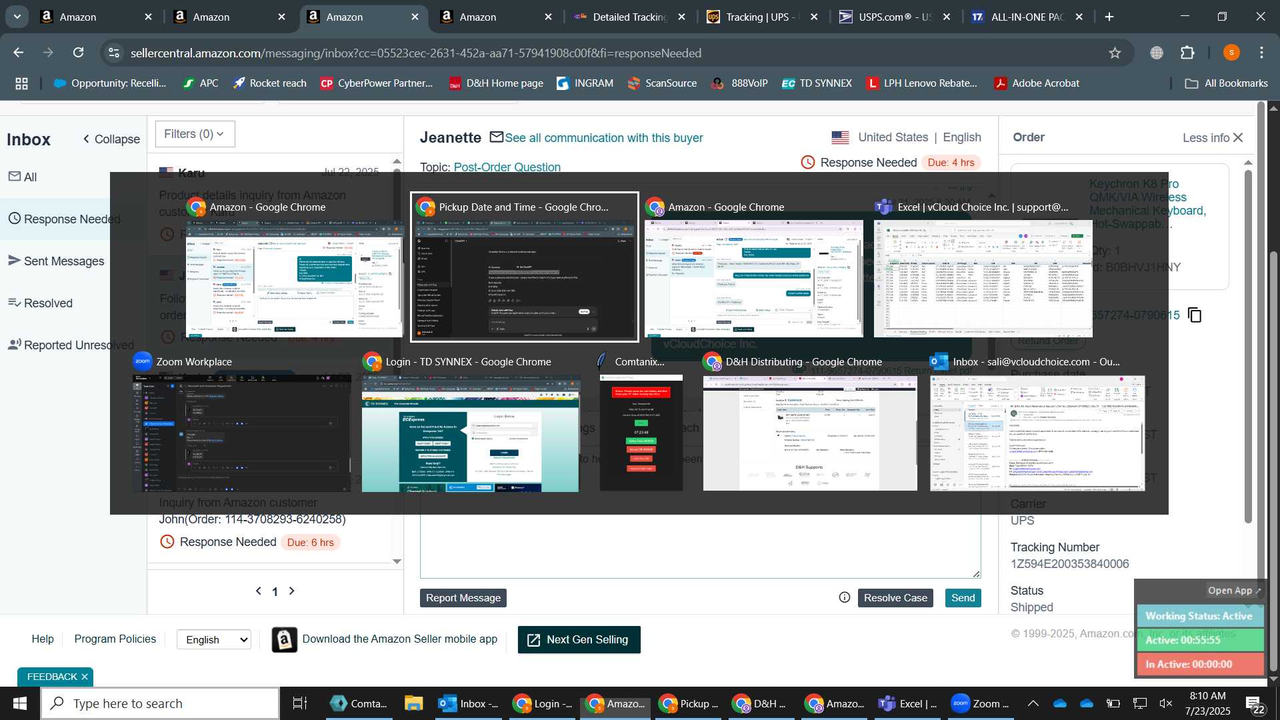Expand the Filters (0) dropdown
The height and width of the screenshot is (720, 1280).
(195, 134)
